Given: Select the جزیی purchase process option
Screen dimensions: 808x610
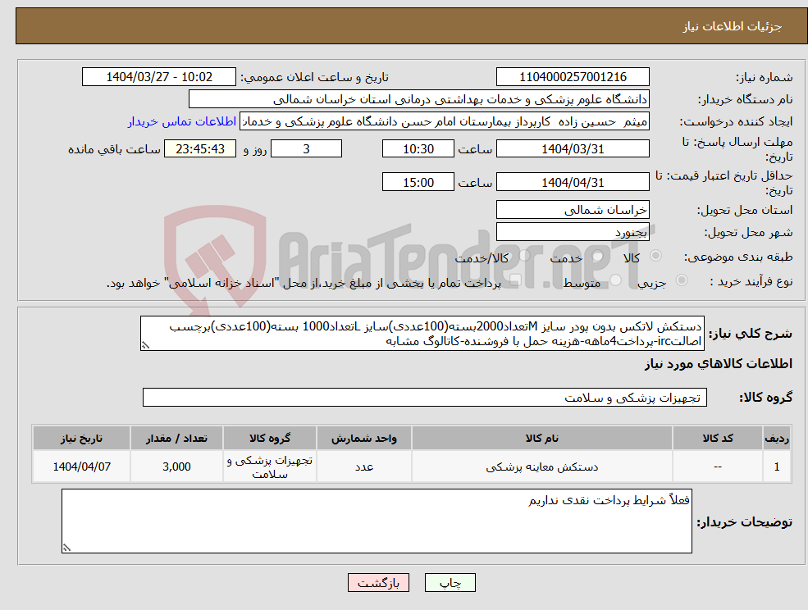Looking at the screenshot, I should (682, 279).
